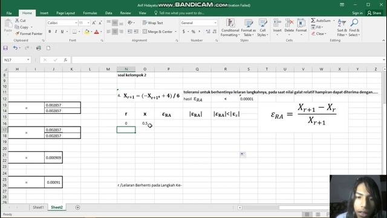This screenshot has width=387, height=218.
Task: Click the Insert Function fx icon
Action: pyautogui.click(x=65, y=60)
